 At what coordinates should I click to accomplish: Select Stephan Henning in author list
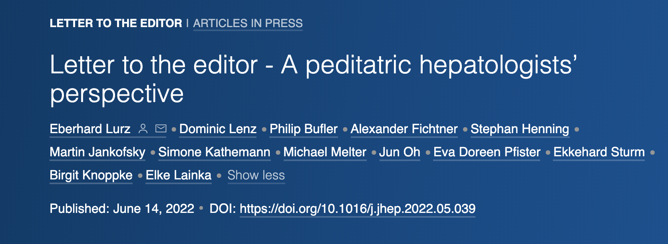(520, 129)
